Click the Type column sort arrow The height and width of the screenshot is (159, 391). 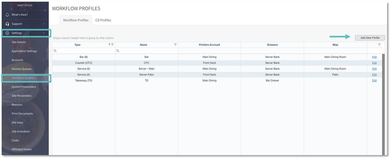[x=109, y=45]
